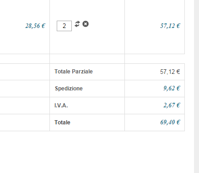Click the empty cell left of Totale

(x=25, y=123)
